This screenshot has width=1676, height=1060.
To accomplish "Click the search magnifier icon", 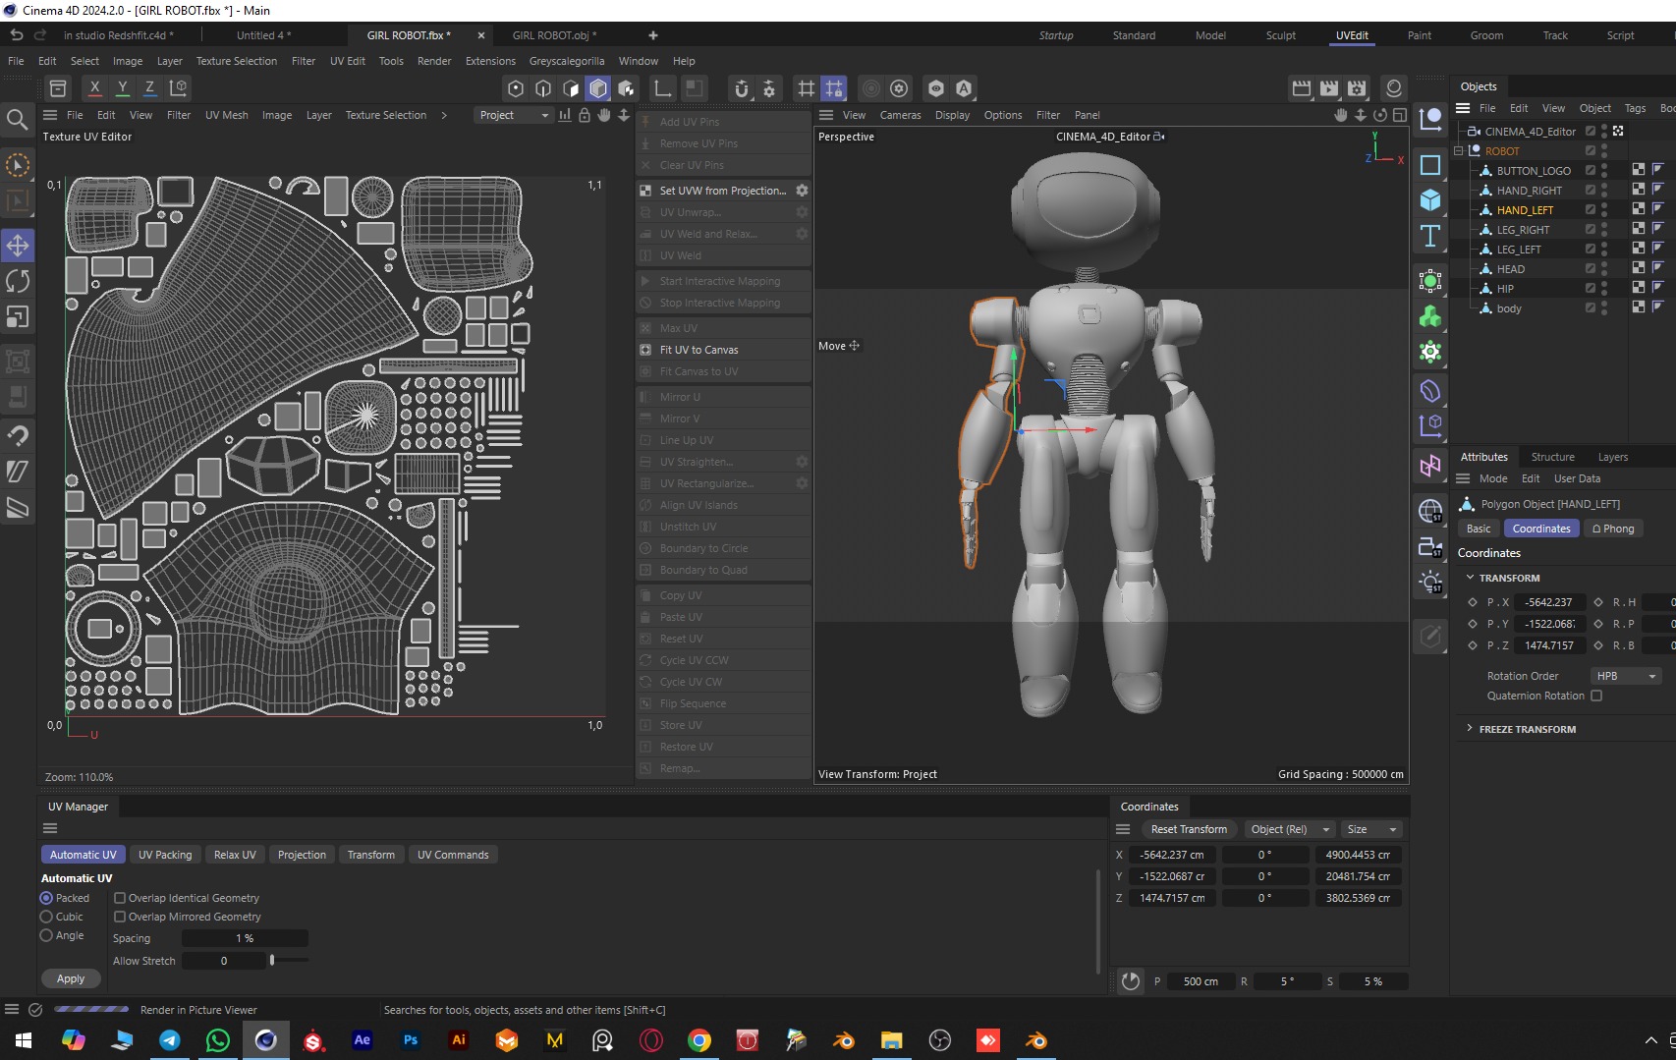I will tap(17, 120).
